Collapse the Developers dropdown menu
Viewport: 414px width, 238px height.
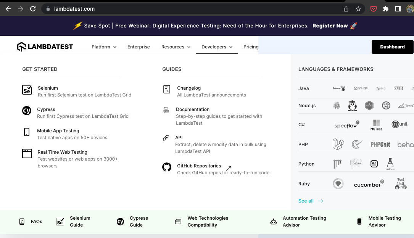217,47
